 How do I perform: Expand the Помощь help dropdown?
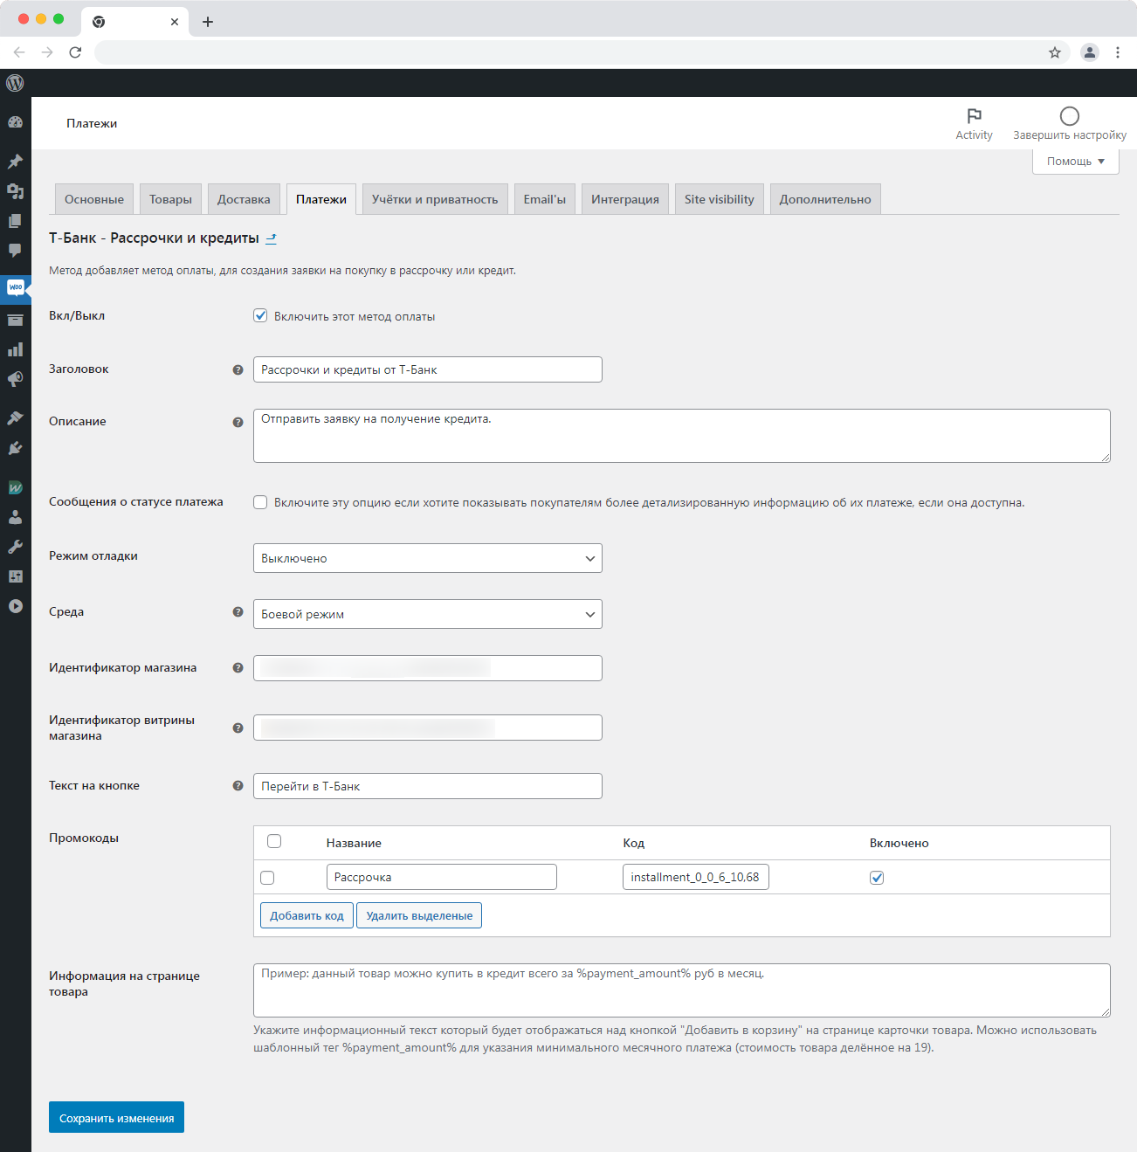pyautogui.click(x=1076, y=162)
